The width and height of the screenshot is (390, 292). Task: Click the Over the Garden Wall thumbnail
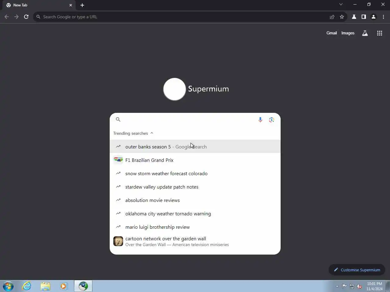(118, 241)
